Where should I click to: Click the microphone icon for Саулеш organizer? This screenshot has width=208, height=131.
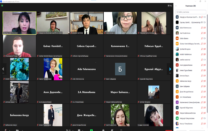coord(202,22)
